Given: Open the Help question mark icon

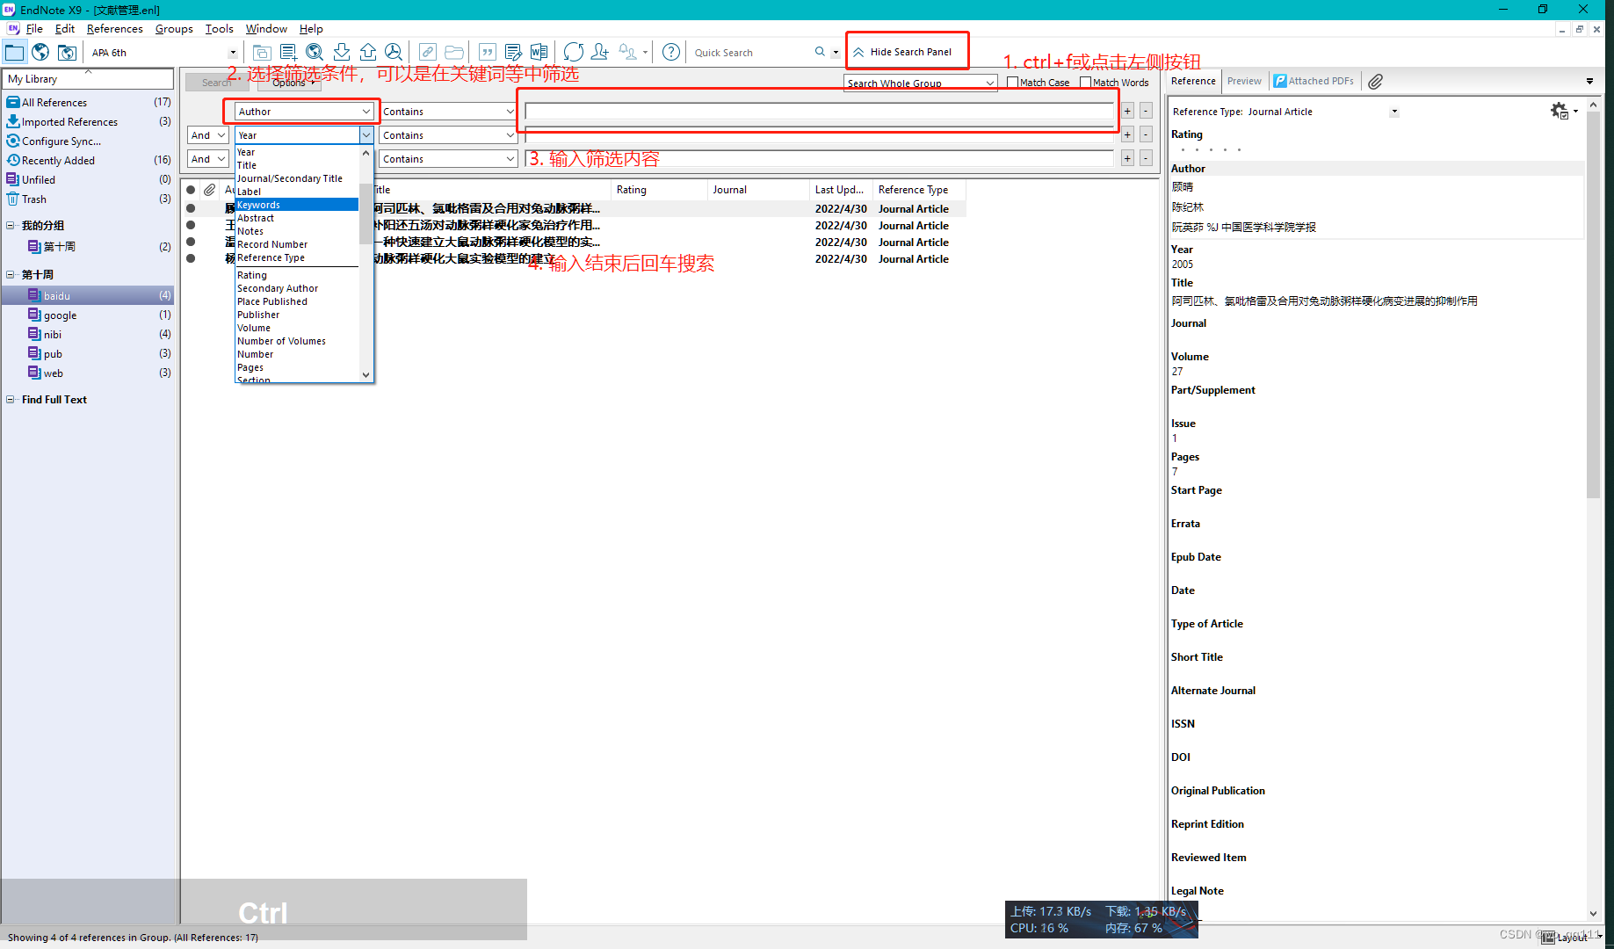Looking at the screenshot, I should point(671,53).
